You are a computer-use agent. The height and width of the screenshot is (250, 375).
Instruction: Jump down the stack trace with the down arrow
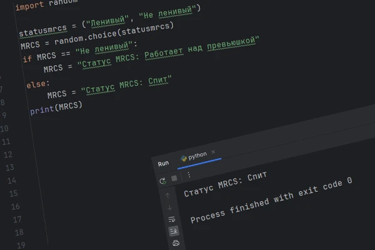coord(169,207)
